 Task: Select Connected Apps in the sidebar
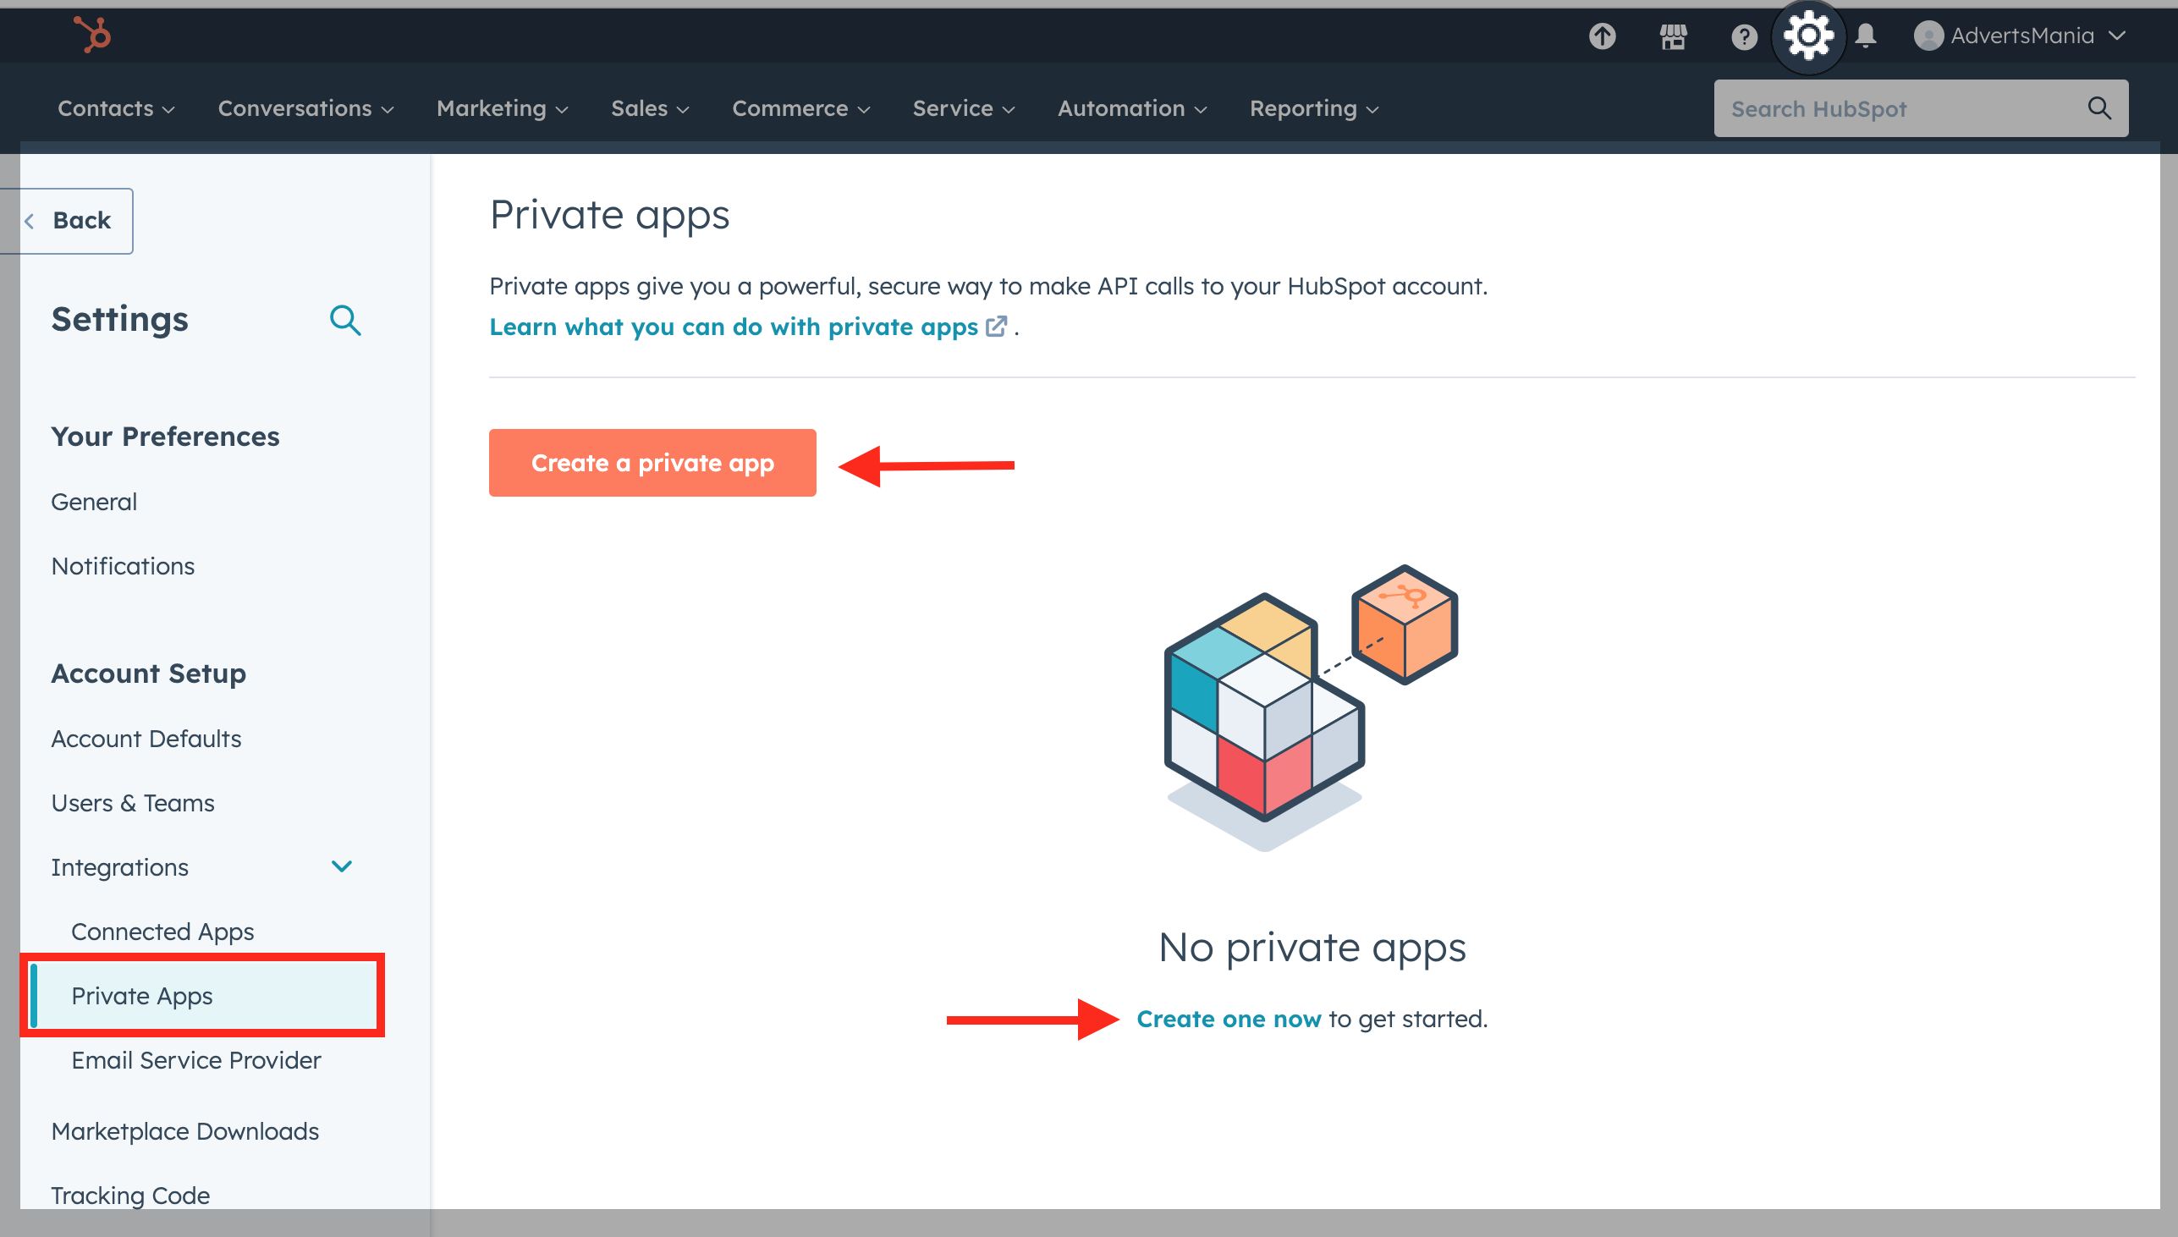[x=162, y=932]
